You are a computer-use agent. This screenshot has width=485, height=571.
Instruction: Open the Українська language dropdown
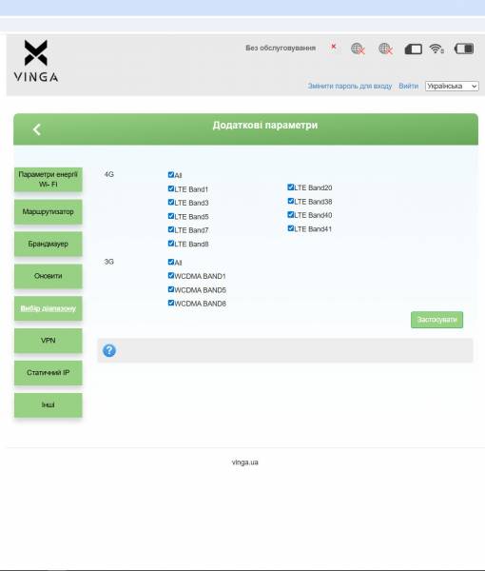pos(452,86)
